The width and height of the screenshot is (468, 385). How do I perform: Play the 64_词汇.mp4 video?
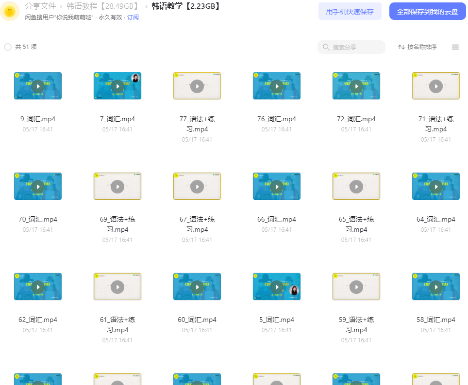tap(436, 186)
